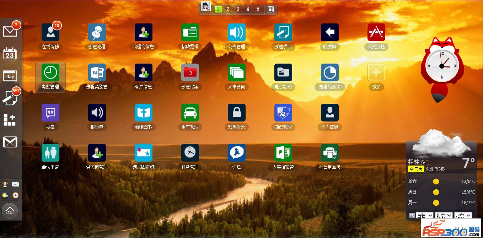Viewport: 483px width, 238px height.
Task: Click the small envelope icon in sidebar
Action: click(16, 184)
